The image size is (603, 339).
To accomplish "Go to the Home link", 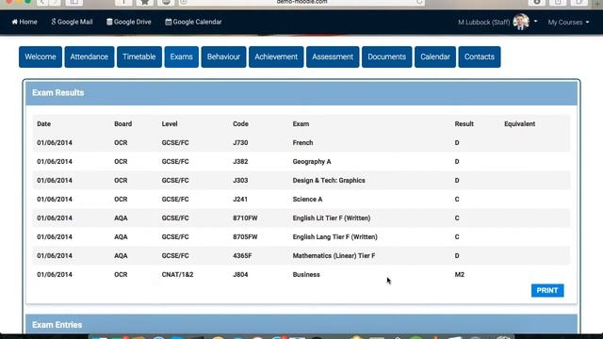I will pos(24,22).
